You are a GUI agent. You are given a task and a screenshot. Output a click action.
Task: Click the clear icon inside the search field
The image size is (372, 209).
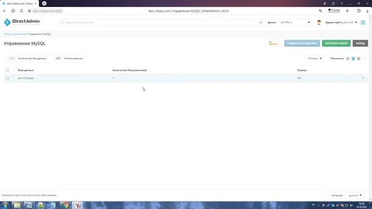coord(261,22)
